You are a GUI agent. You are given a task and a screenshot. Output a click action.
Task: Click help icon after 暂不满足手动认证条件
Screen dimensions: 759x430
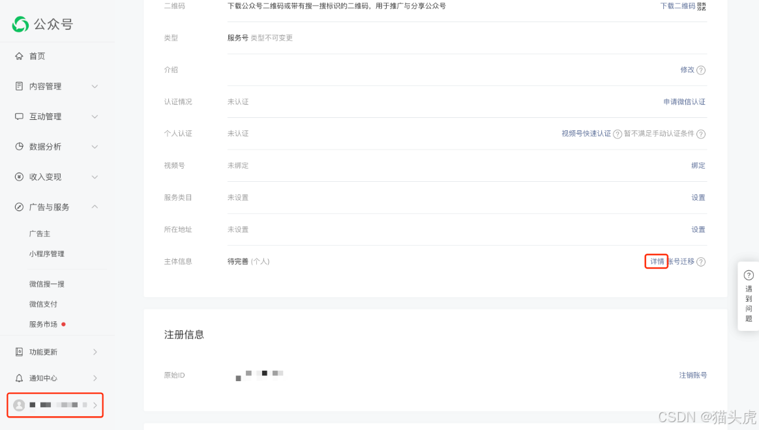coord(701,134)
